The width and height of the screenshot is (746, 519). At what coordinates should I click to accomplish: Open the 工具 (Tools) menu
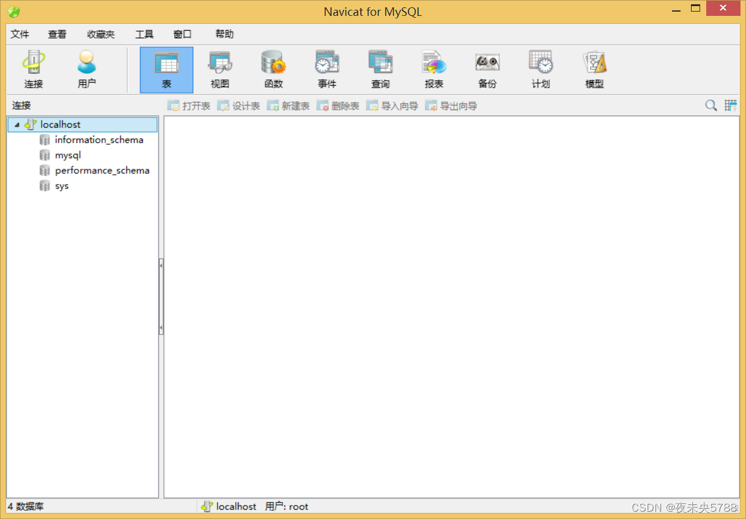tap(144, 34)
